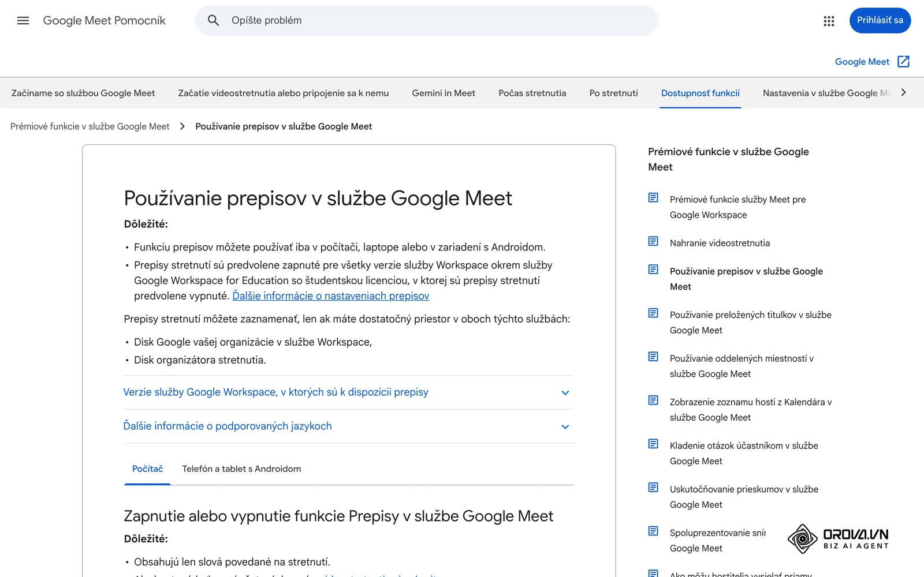Viewport: 924px width, 577px height.
Task: Go to Prémiové funkcie v službe Google Meet breadcrumb
Action: pyautogui.click(x=90, y=126)
